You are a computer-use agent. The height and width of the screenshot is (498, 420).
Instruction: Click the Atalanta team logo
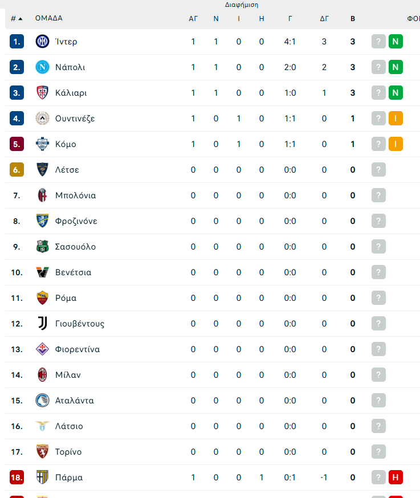[42, 401]
